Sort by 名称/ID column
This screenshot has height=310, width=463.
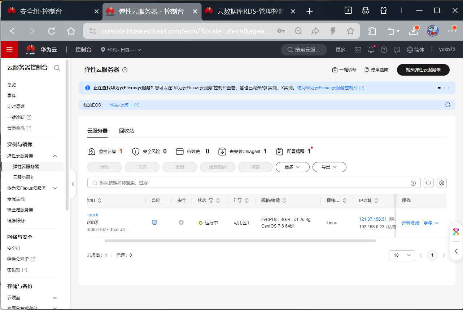point(100,201)
